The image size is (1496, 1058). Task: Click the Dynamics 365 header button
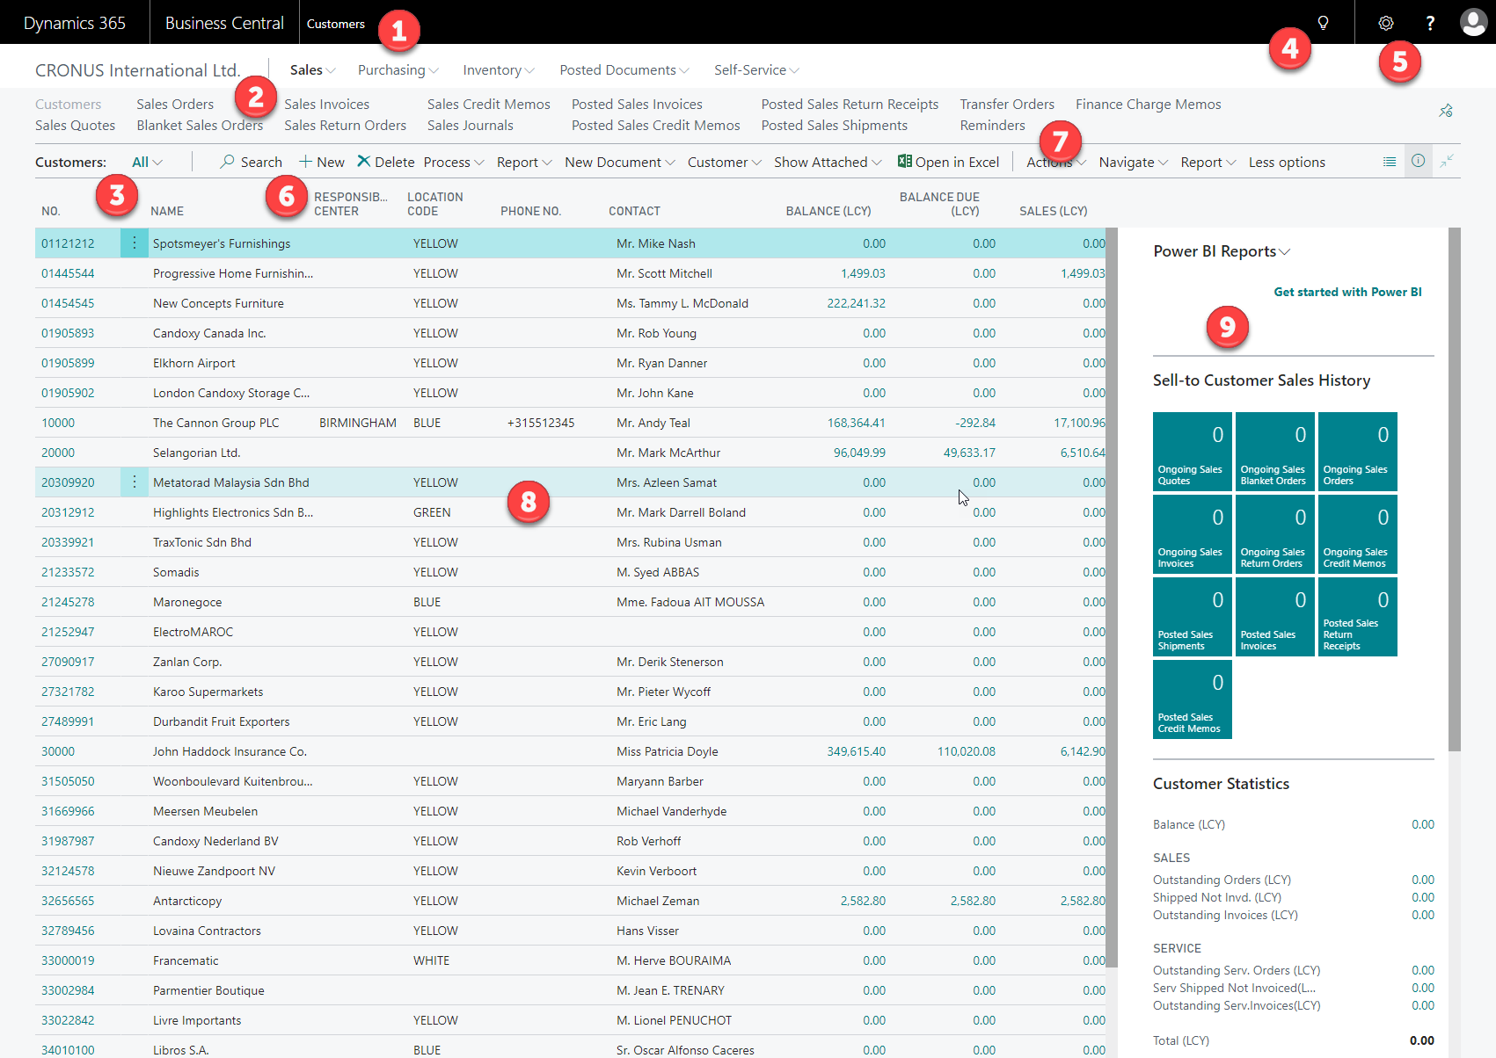tap(75, 23)
